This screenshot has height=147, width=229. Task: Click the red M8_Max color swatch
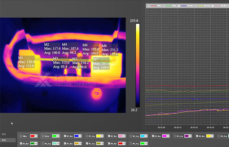pos(120,143)
